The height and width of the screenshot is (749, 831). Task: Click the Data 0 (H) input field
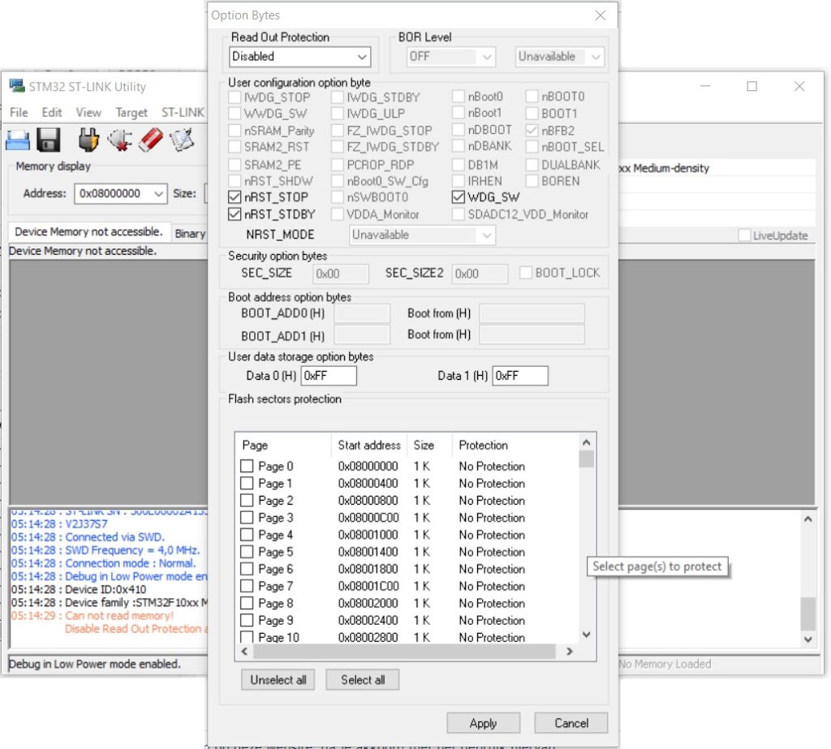[329, 376]
